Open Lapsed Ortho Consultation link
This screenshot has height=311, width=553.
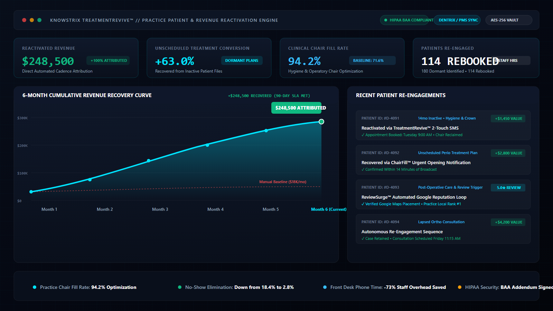tap(441, 222)
